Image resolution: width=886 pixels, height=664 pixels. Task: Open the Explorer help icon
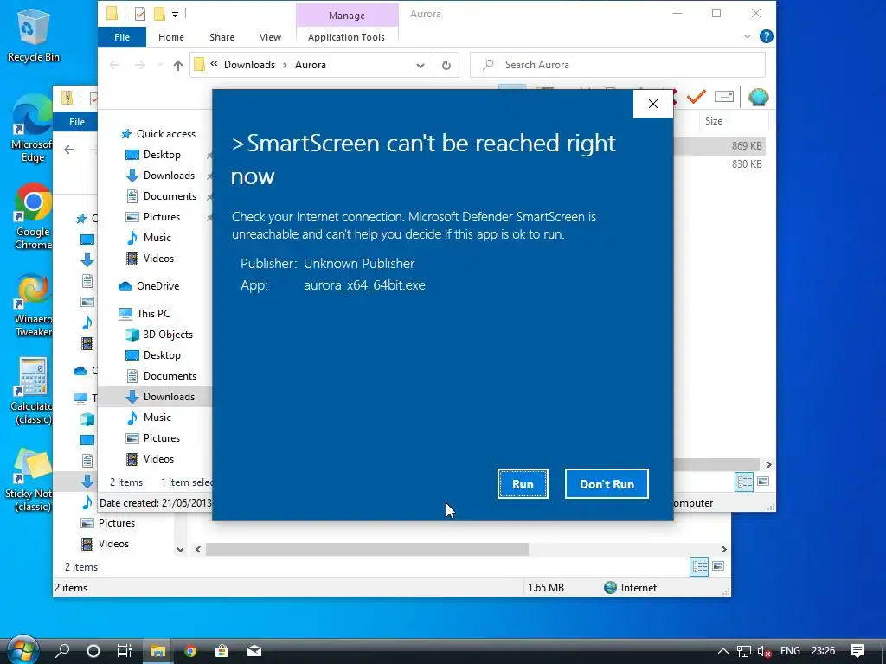767,36
